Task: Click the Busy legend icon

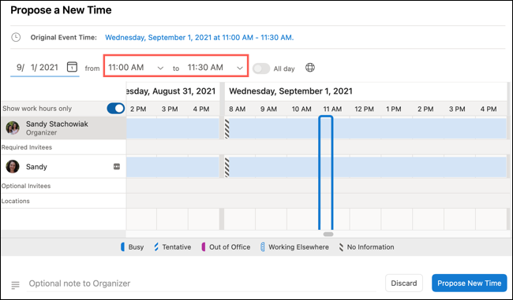Action: [122, 246]
